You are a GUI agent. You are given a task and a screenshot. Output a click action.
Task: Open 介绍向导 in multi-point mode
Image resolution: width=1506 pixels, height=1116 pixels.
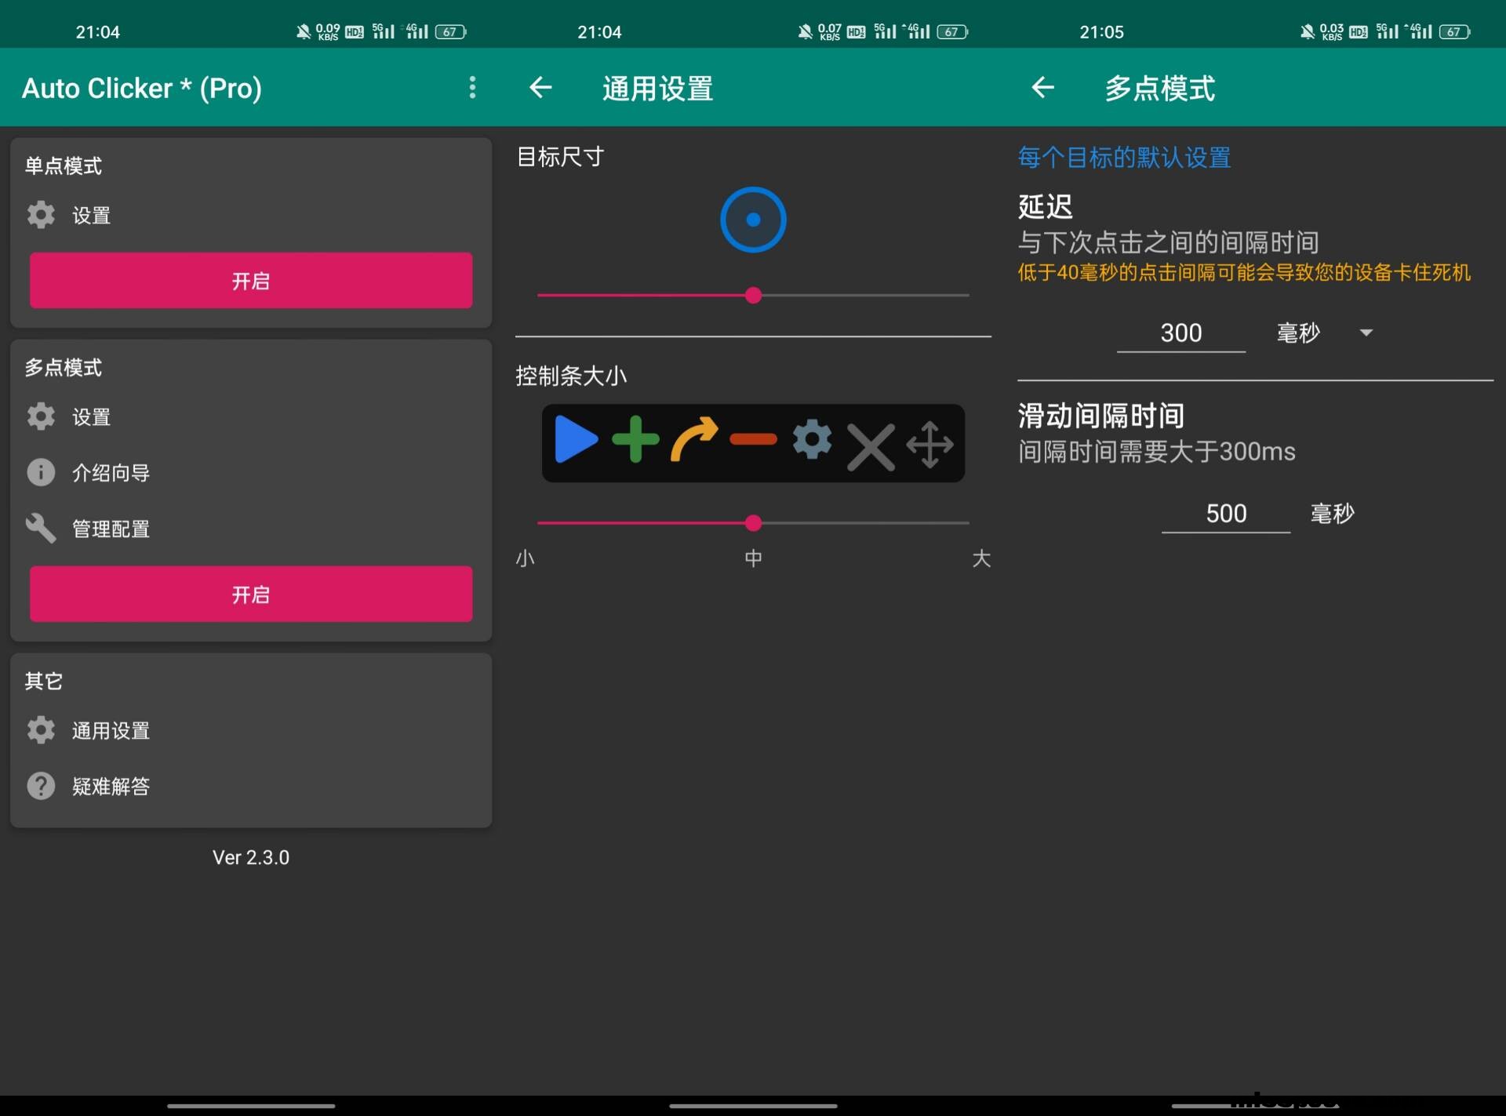coord(110,472)
